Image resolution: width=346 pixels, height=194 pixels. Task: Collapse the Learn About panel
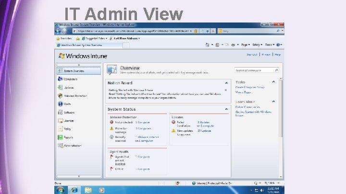[273, 102]
